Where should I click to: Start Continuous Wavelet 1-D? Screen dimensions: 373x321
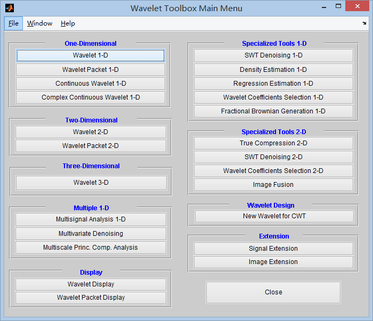[91, 84]
